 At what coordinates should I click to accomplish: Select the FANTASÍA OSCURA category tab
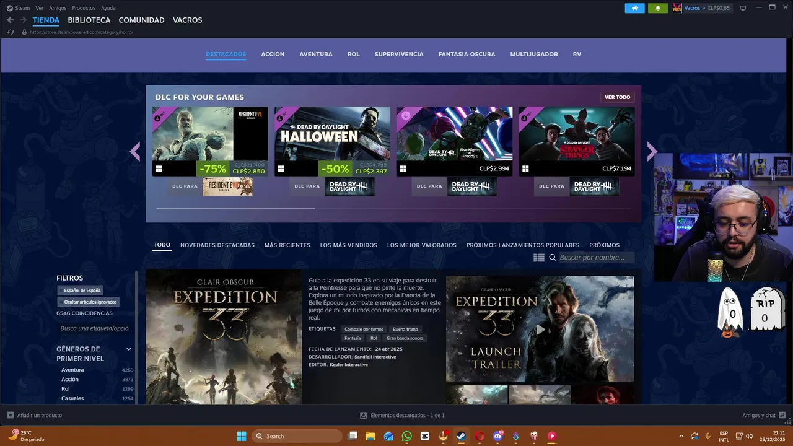tap(467, 54)
